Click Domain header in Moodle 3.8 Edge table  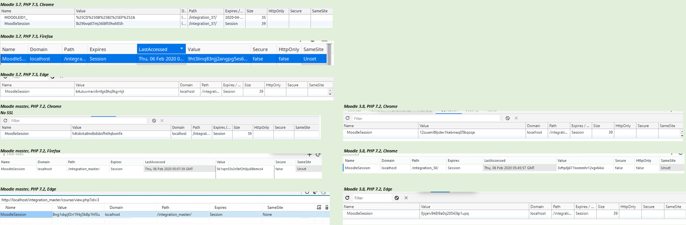[540, 206]
